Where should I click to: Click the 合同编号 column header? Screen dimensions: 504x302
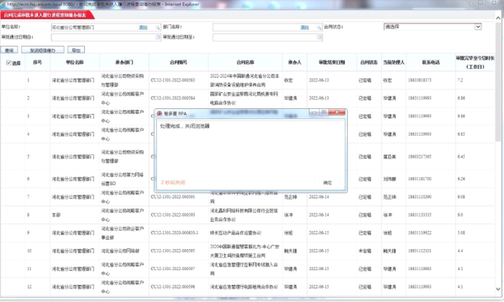pyautogui.click(x=178, y=62)
